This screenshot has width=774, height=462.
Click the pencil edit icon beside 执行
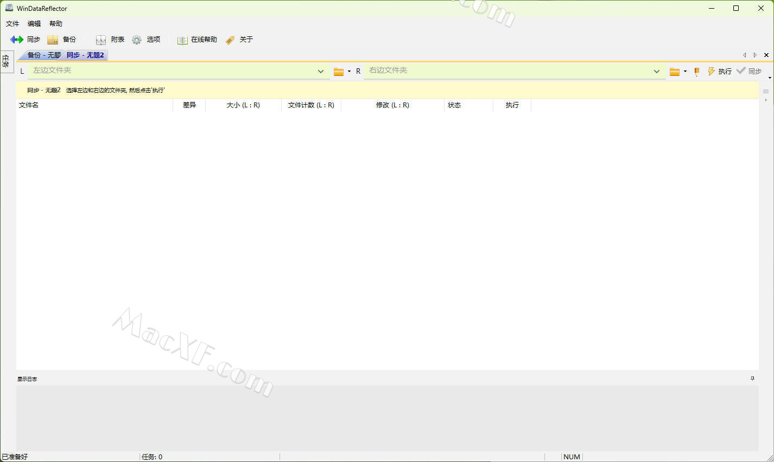click(696, 72)
